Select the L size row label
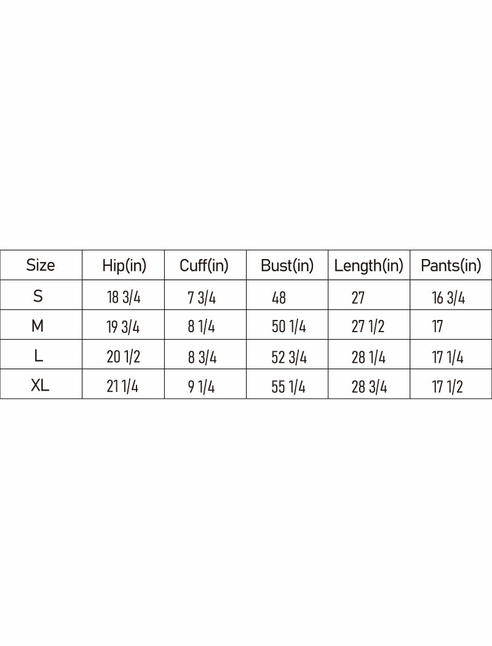The height and width of the screenshot is (646, 492). point(38,356)
